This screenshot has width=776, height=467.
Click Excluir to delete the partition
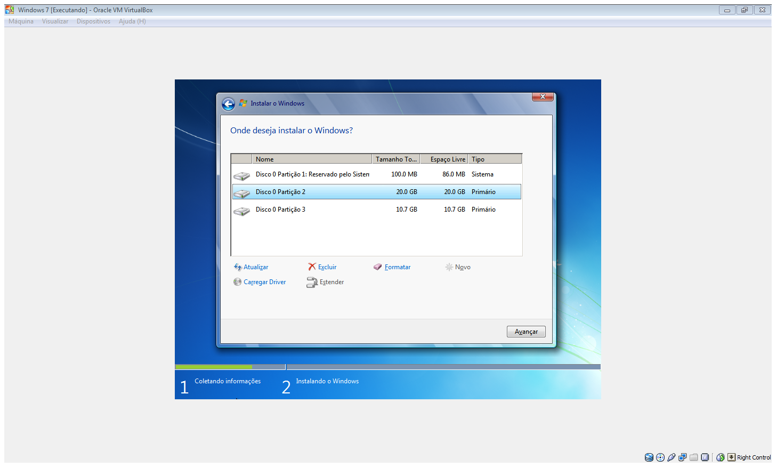(327, 267)
